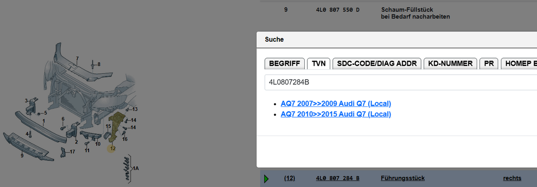Click callout number 17 in the diagram
The image size is (537, 187).
(x=72, y=152)
